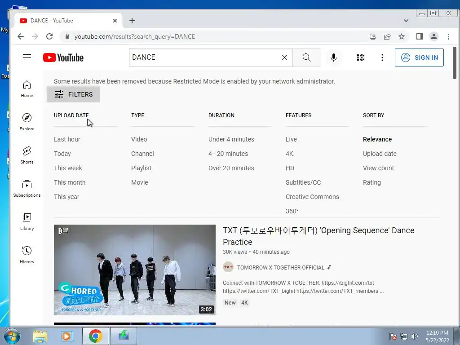Viewport: 460px width, 345px height.
Task: Select 4 - 20 minutes duration
Action: [x=228, y=154]
